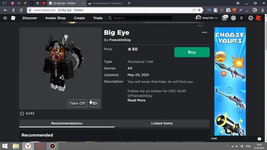
Task: Take Off the item from avatar preview
Action: (x=77, y=103)
